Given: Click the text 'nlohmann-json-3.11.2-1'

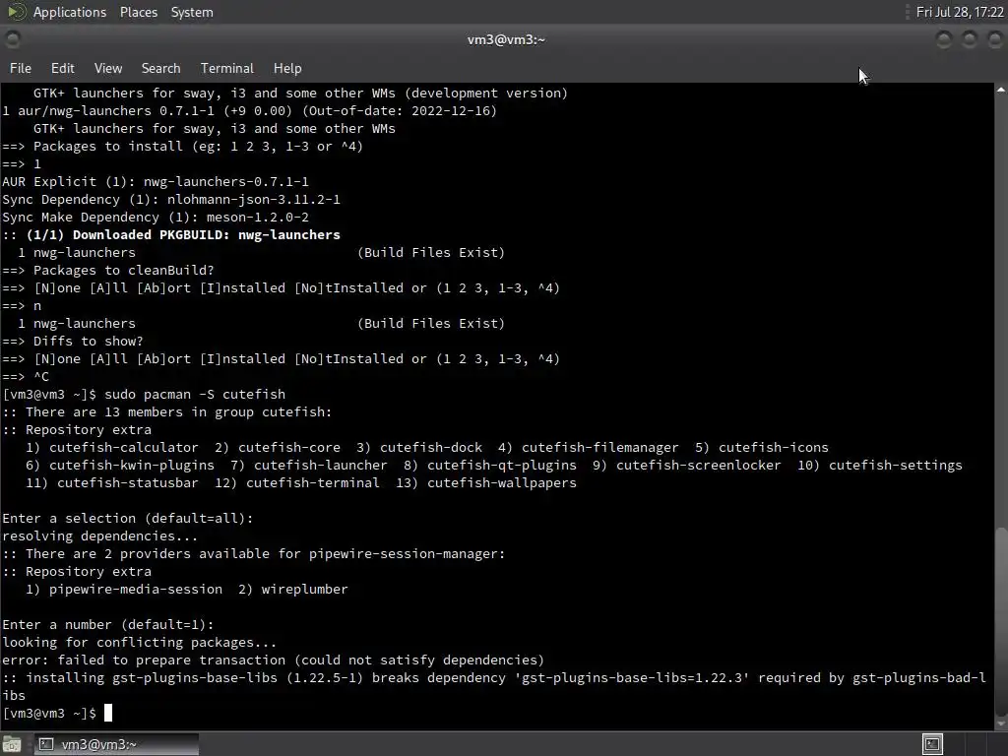Looking at the screenshot, I should (253, 199).
